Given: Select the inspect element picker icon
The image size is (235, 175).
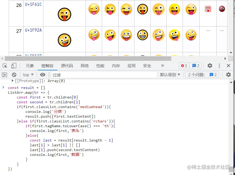Looking at the screenshot, I should (x=5, y=66).
